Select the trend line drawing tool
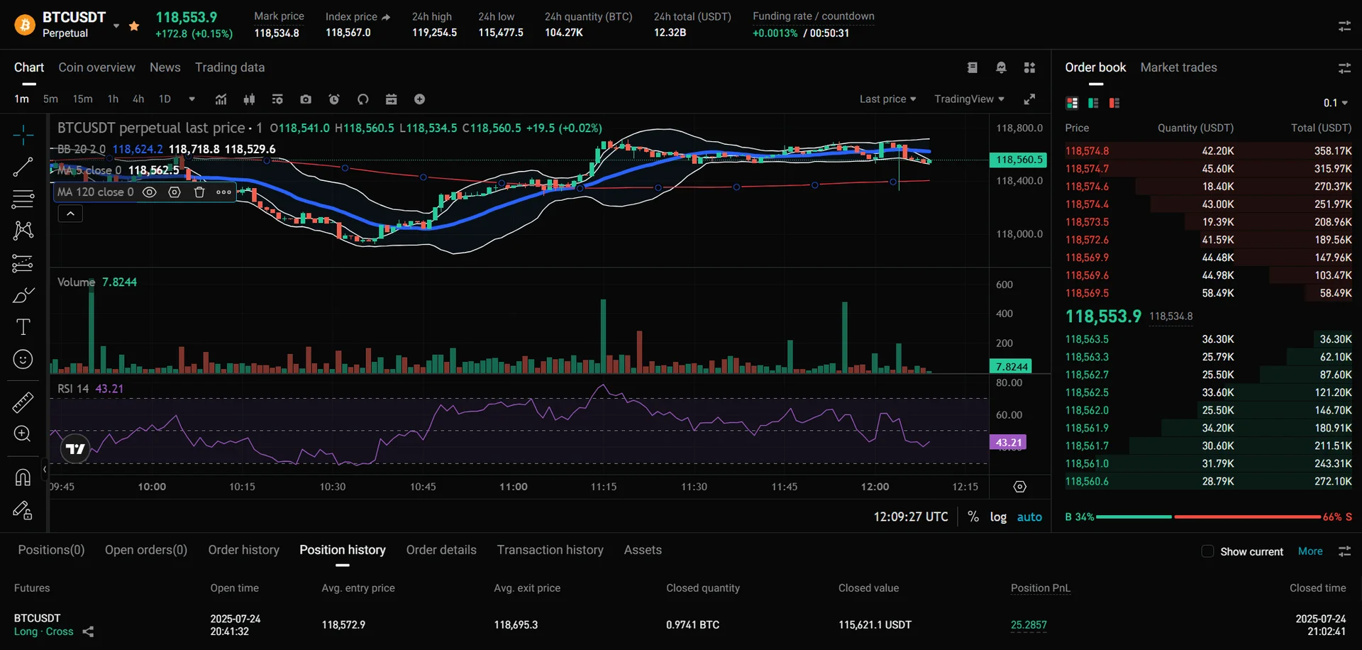Viewport: 1362px width, 650px height. pos(23,167)
